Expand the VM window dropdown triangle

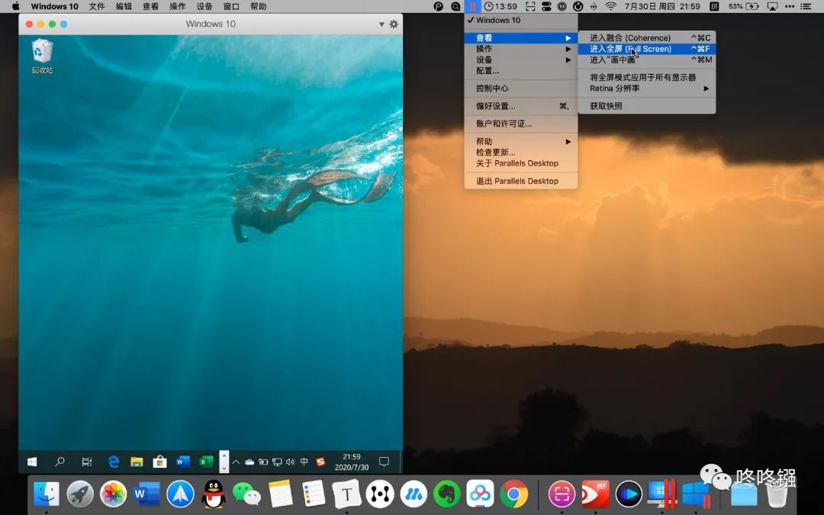pyautogui.click(x=381, y=24)
